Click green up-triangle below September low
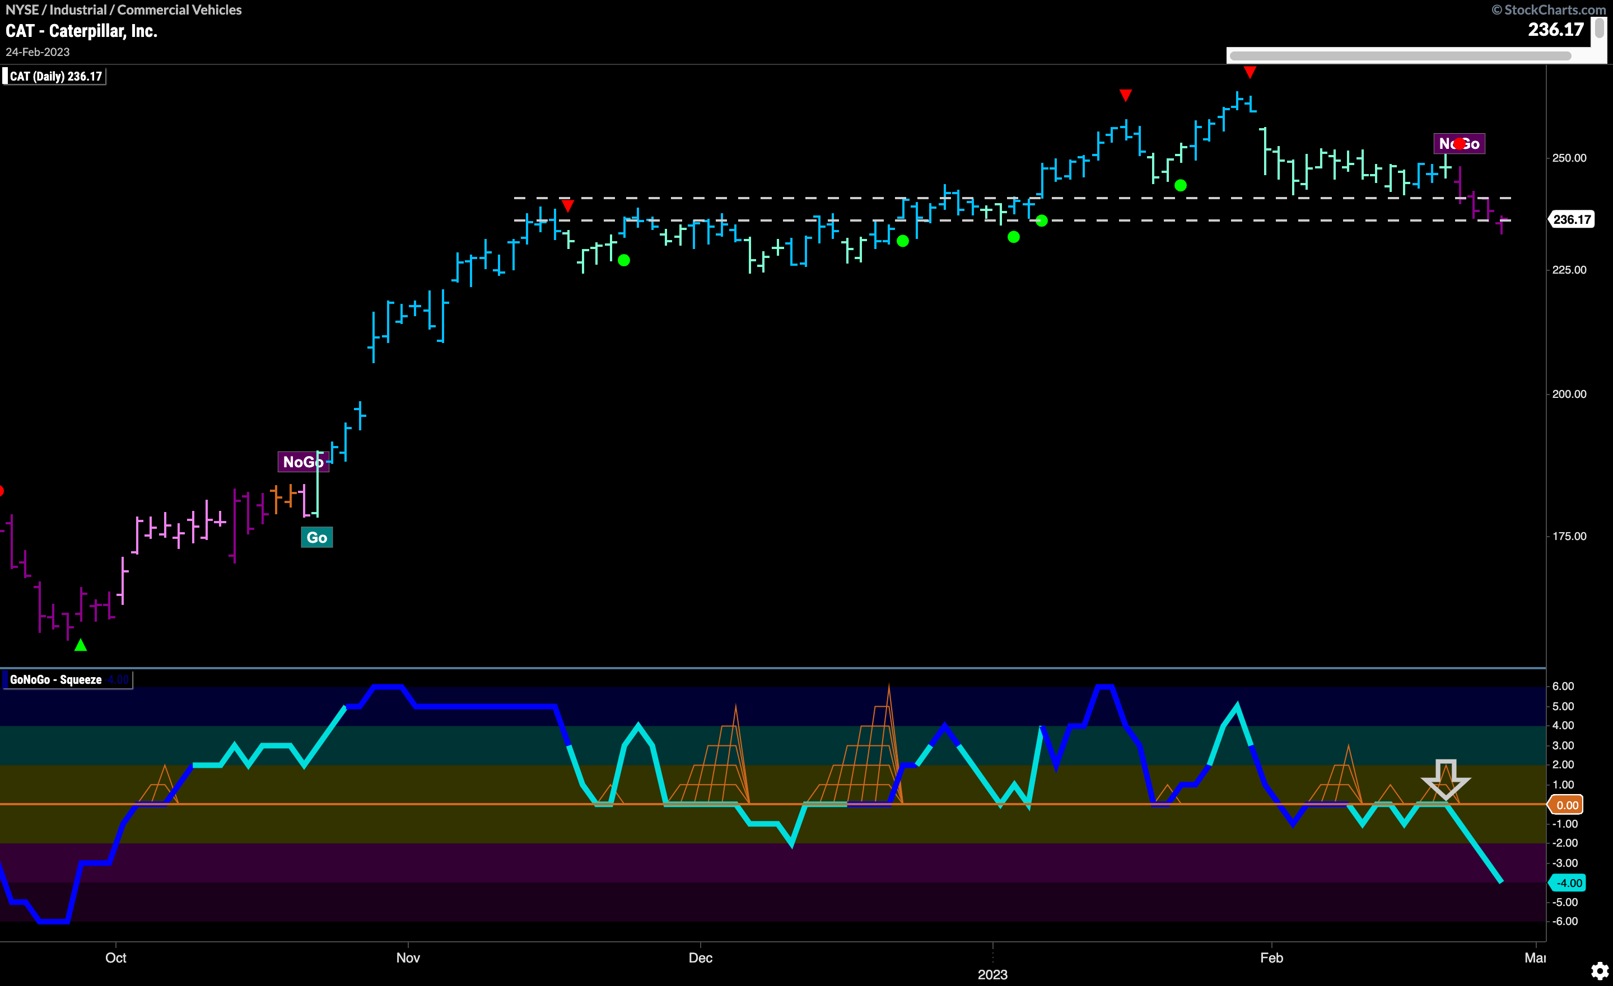 click(x=81, y=645)
